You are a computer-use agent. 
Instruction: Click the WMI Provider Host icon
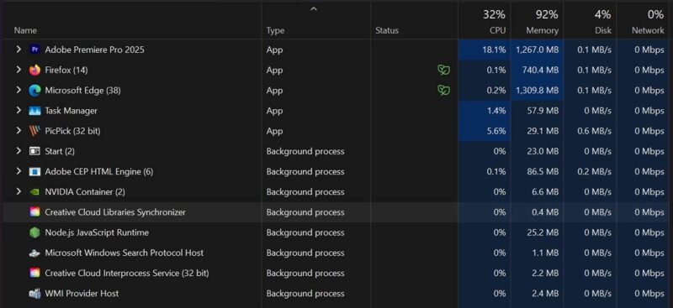[x=34, y=294]
